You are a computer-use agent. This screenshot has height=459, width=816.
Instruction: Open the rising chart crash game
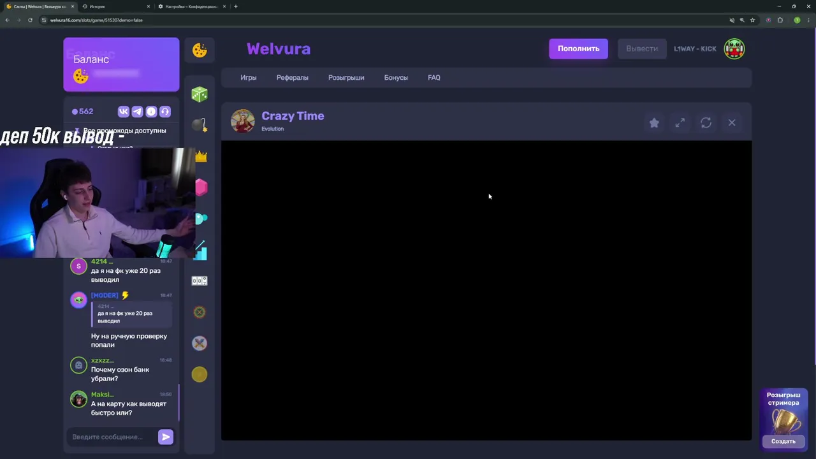tap(200, 250)
